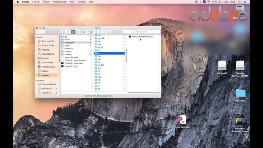The width and height of the screenshot is (263, 148).
Task: Expand the ja folder arrow
Action: tap(124, 89)
